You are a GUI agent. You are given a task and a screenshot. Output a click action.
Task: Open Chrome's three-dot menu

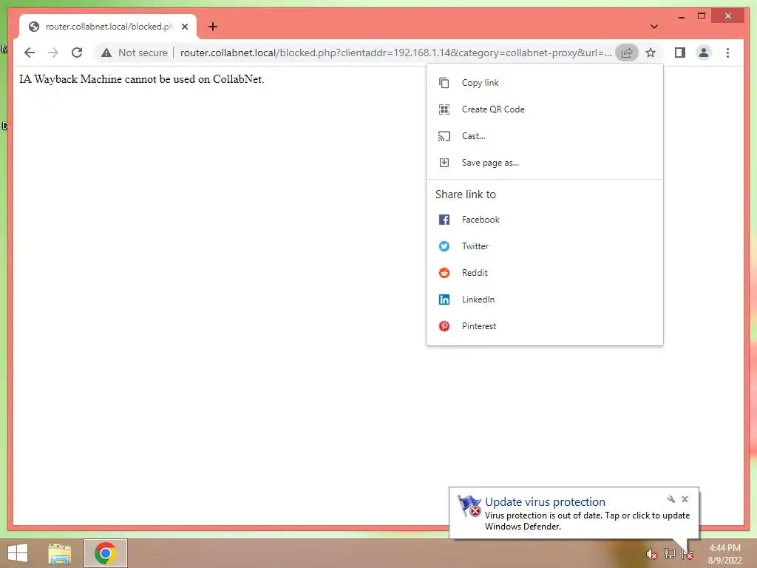tap(727, 53)
